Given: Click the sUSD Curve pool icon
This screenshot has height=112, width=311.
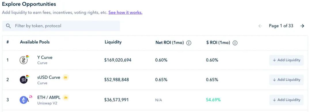Looking at the screenshot, I should pyautogui.click(x=24, y=79).
